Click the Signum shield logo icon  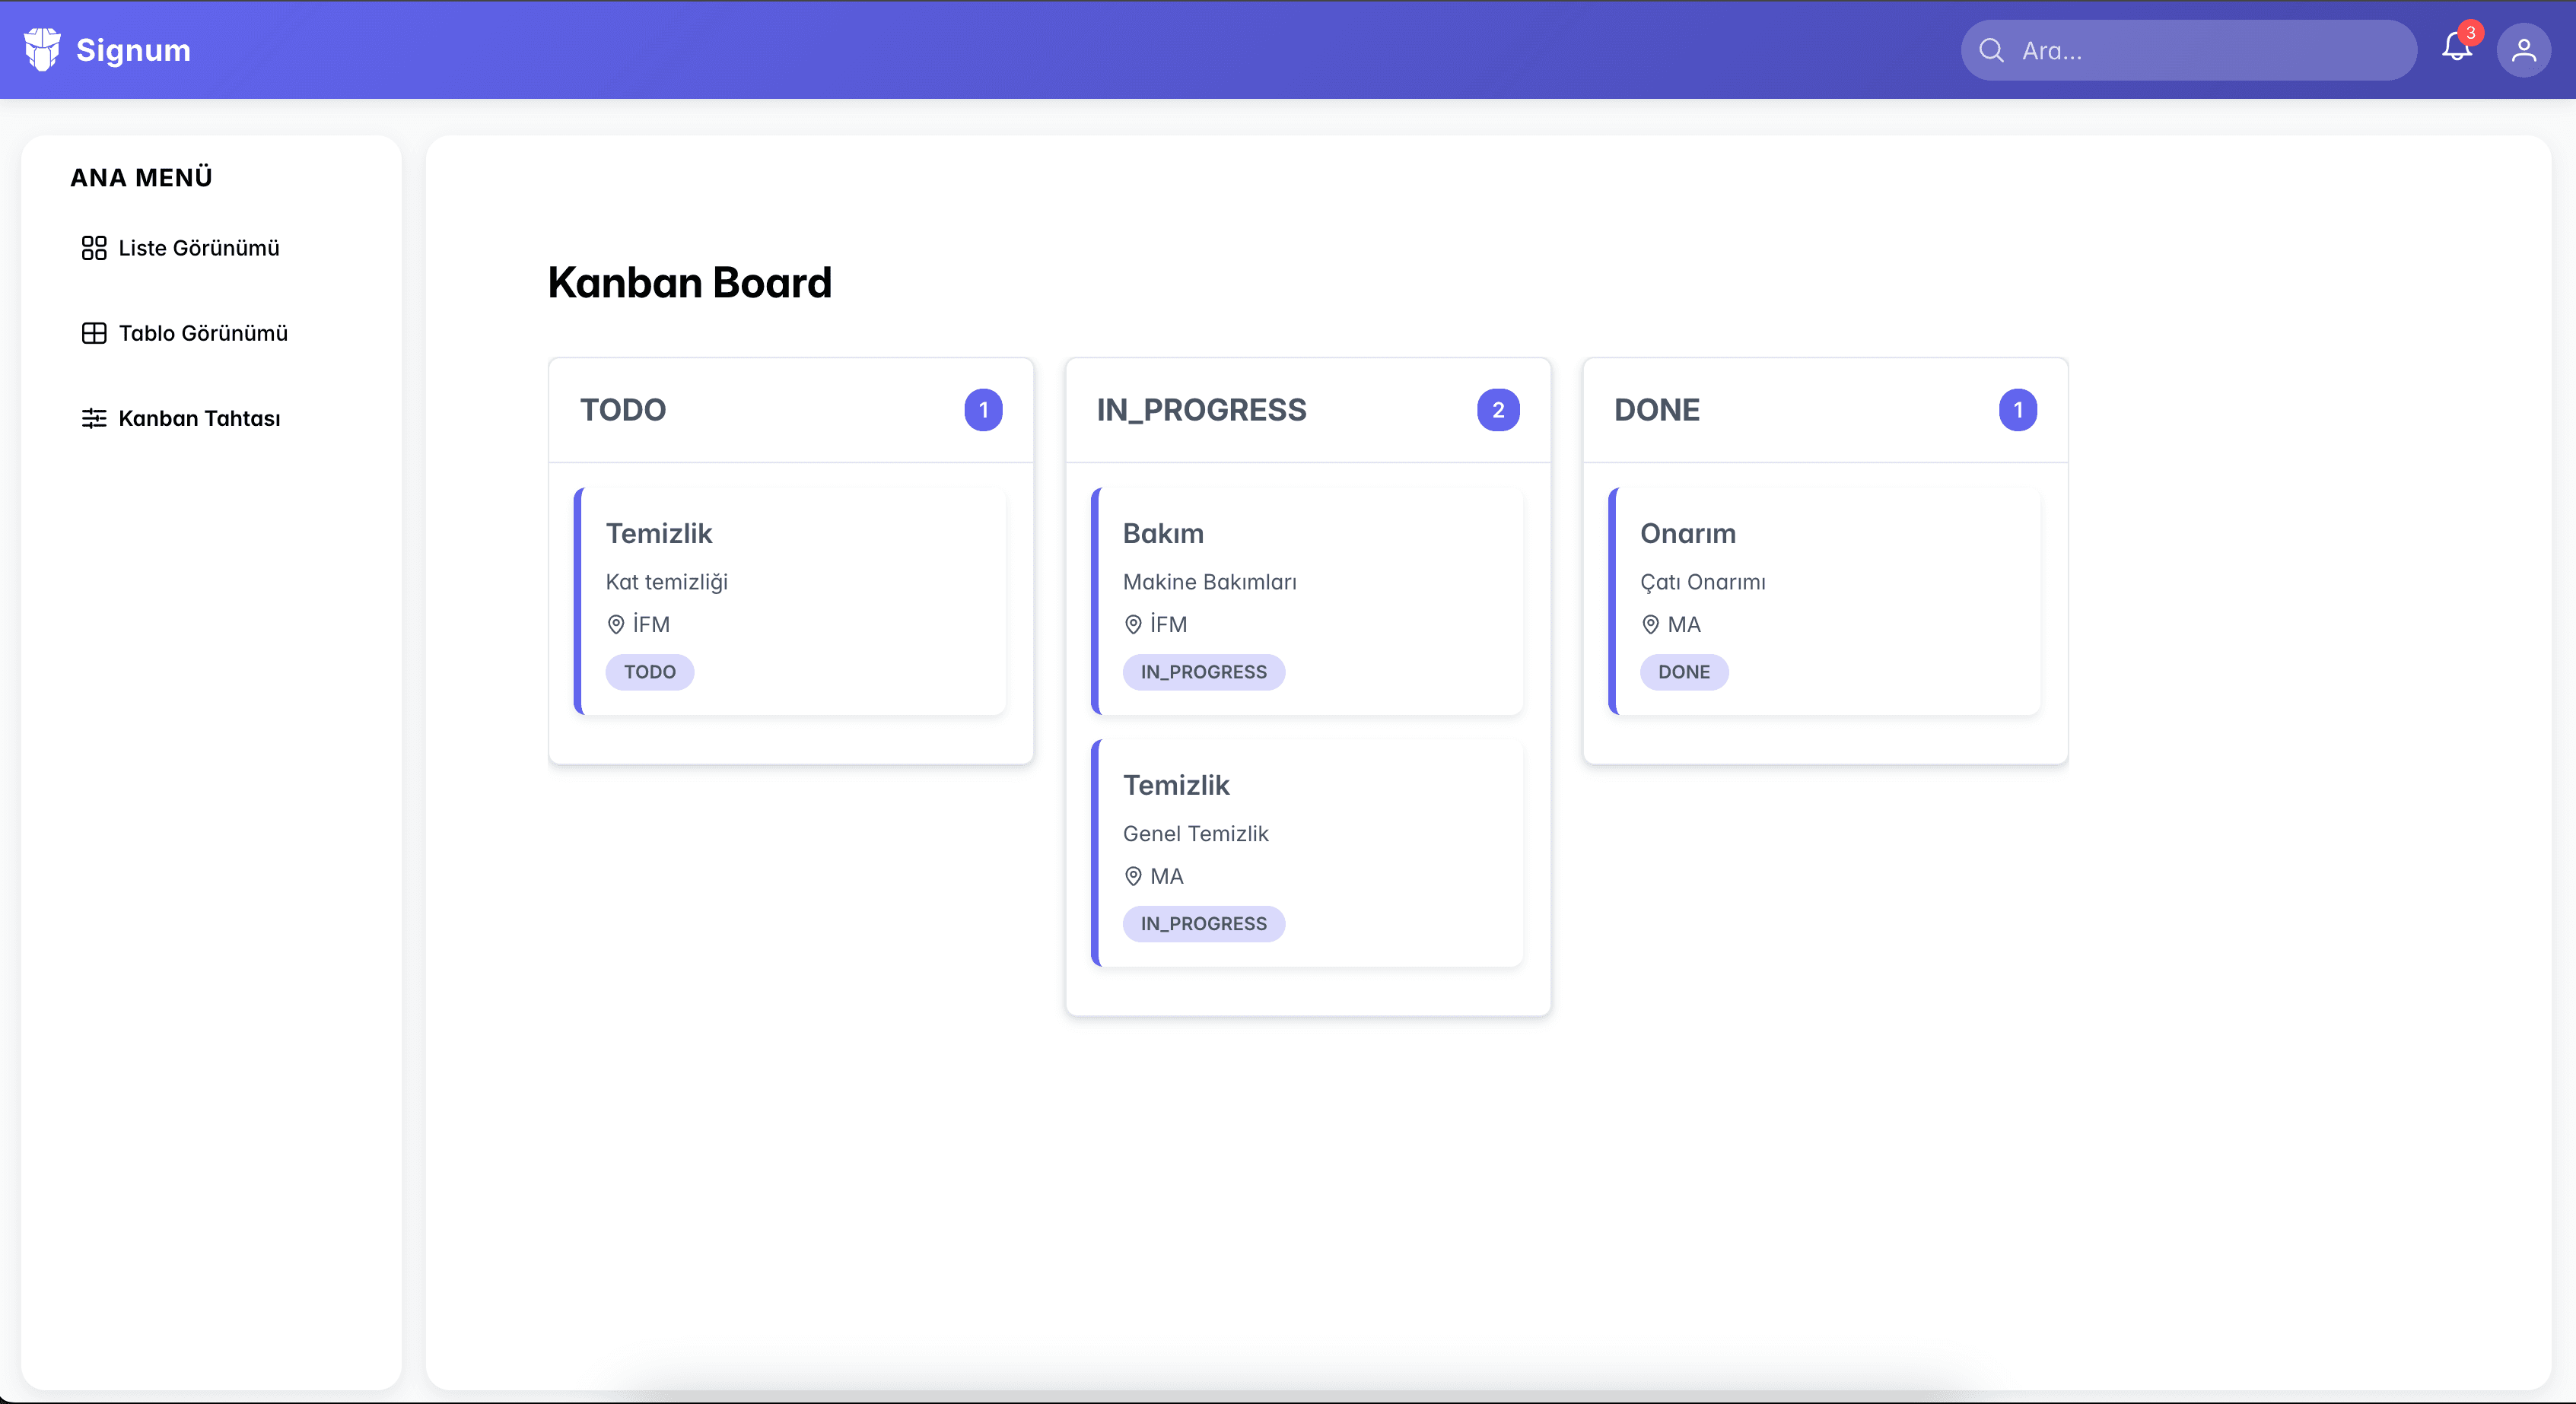click(x=42, y=49)
